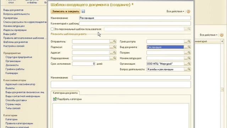Open Должности in sidebar
This screenshot has height=128, width=227.
point(12,65)
